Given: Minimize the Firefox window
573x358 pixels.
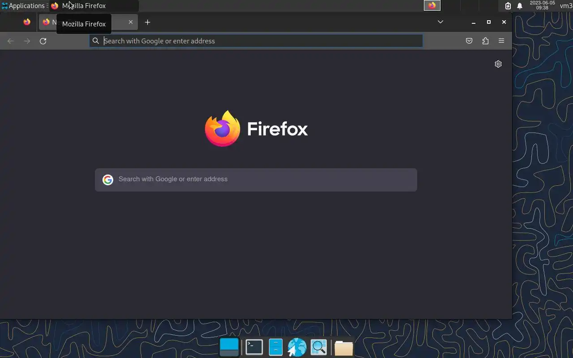Looking at the screenshot, I should click(474, 22).
